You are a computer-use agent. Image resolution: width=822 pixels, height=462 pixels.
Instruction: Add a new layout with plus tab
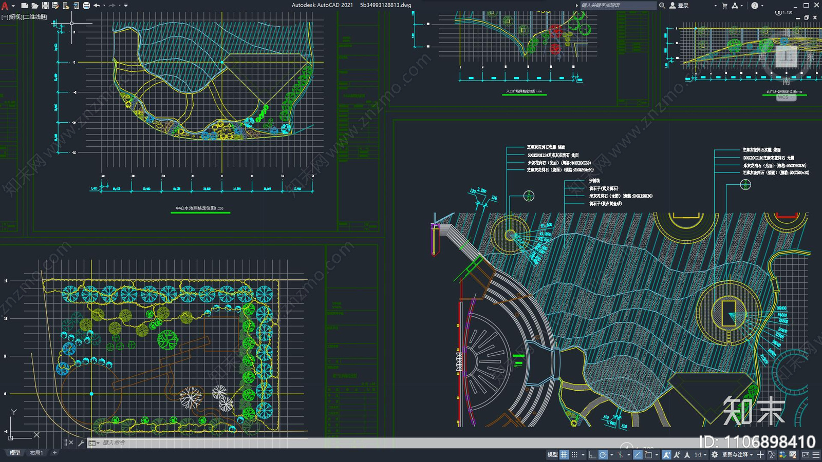[x=55, y=453]
